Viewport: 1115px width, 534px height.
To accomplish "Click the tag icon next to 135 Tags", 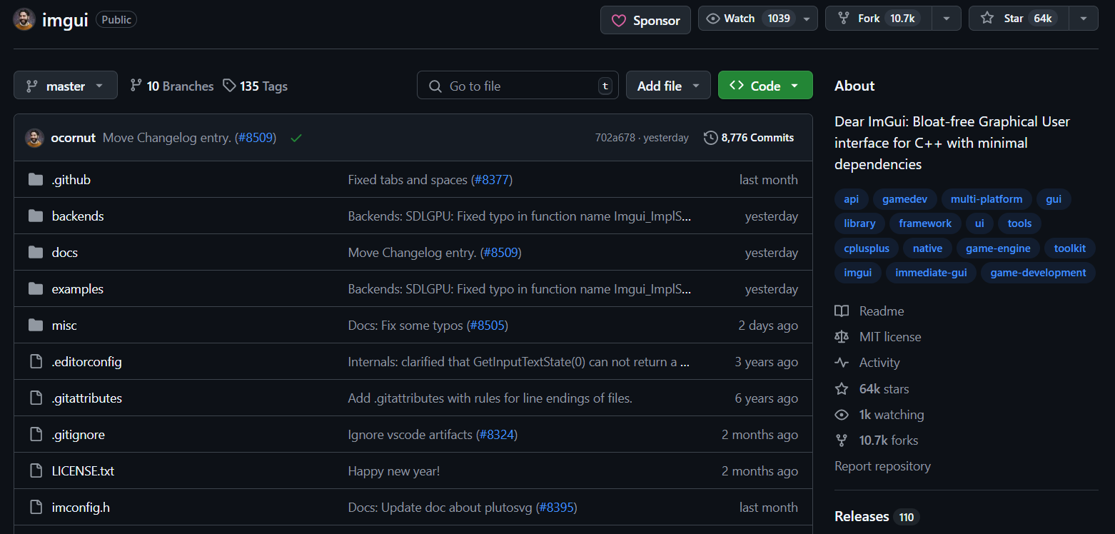I will point(229,86).
